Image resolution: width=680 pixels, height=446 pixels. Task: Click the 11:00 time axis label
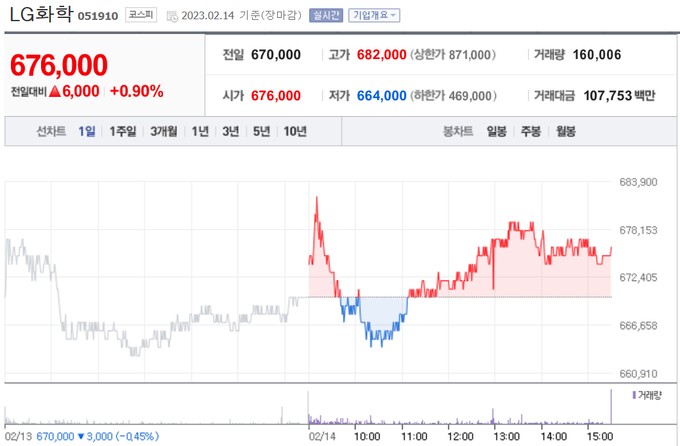click(x=414, y=436)
